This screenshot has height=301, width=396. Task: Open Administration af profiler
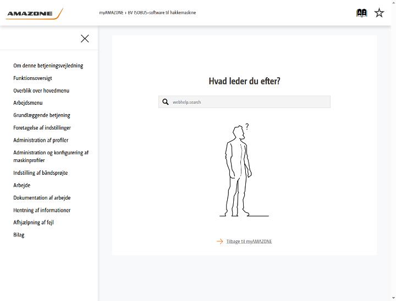(x=41, y=140)
